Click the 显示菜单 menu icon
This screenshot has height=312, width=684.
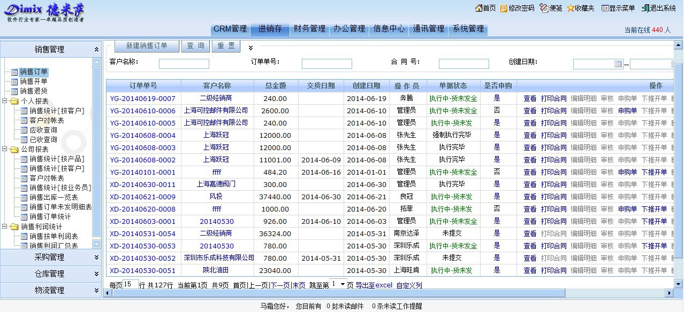point(605,8)
